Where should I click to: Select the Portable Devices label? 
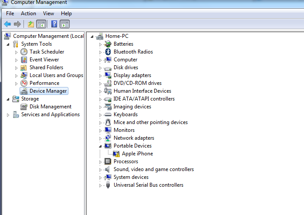click(x=132, y=146)
